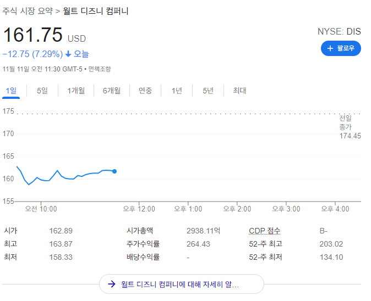Click the blue down arrow beside 7.29%
The height and width of the screenshot is (301, 371).
pos(68,54)
